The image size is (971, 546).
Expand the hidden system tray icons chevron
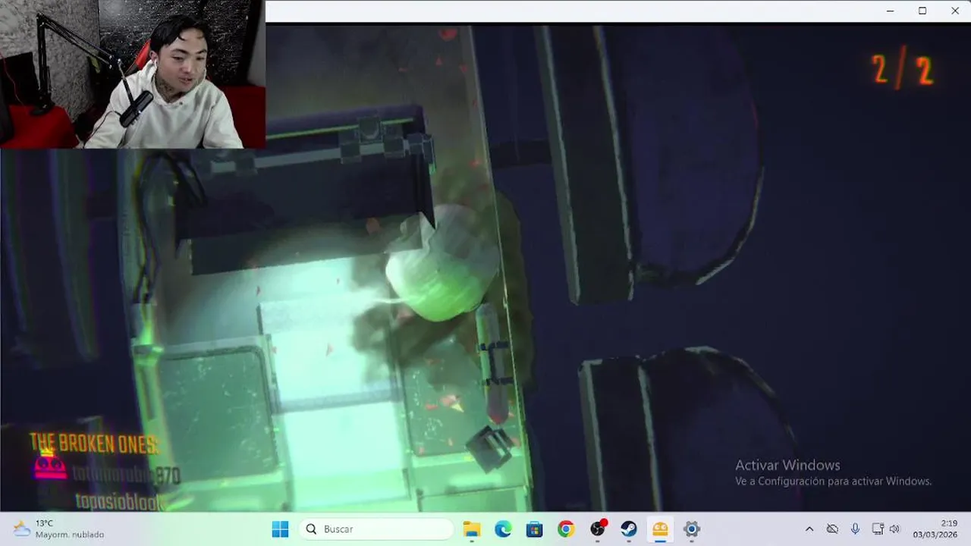pyautogui.click(x=809, y=529)
